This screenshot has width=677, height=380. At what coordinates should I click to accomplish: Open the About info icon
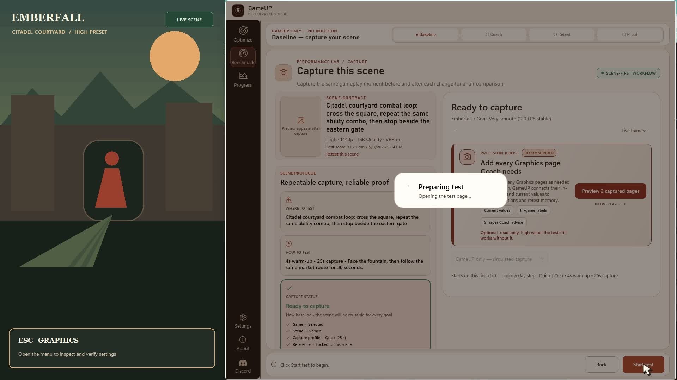[x=243, y=340]
